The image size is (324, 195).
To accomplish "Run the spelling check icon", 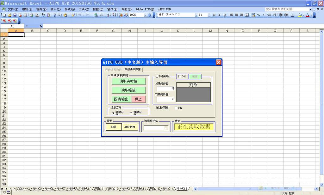I will (43, 15).
